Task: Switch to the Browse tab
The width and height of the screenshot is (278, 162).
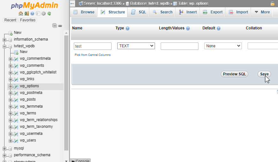Action: 84,12
